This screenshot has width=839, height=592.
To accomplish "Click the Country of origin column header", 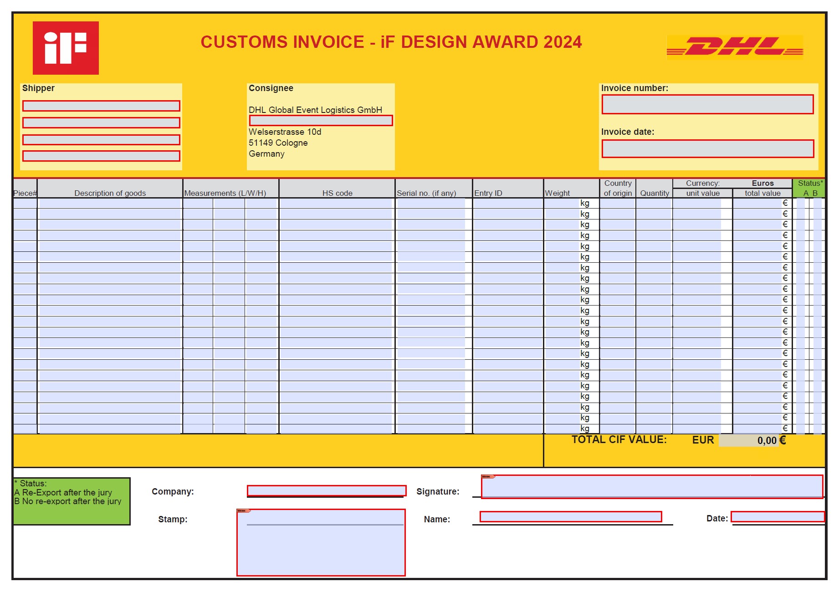I will pos(618,188).
